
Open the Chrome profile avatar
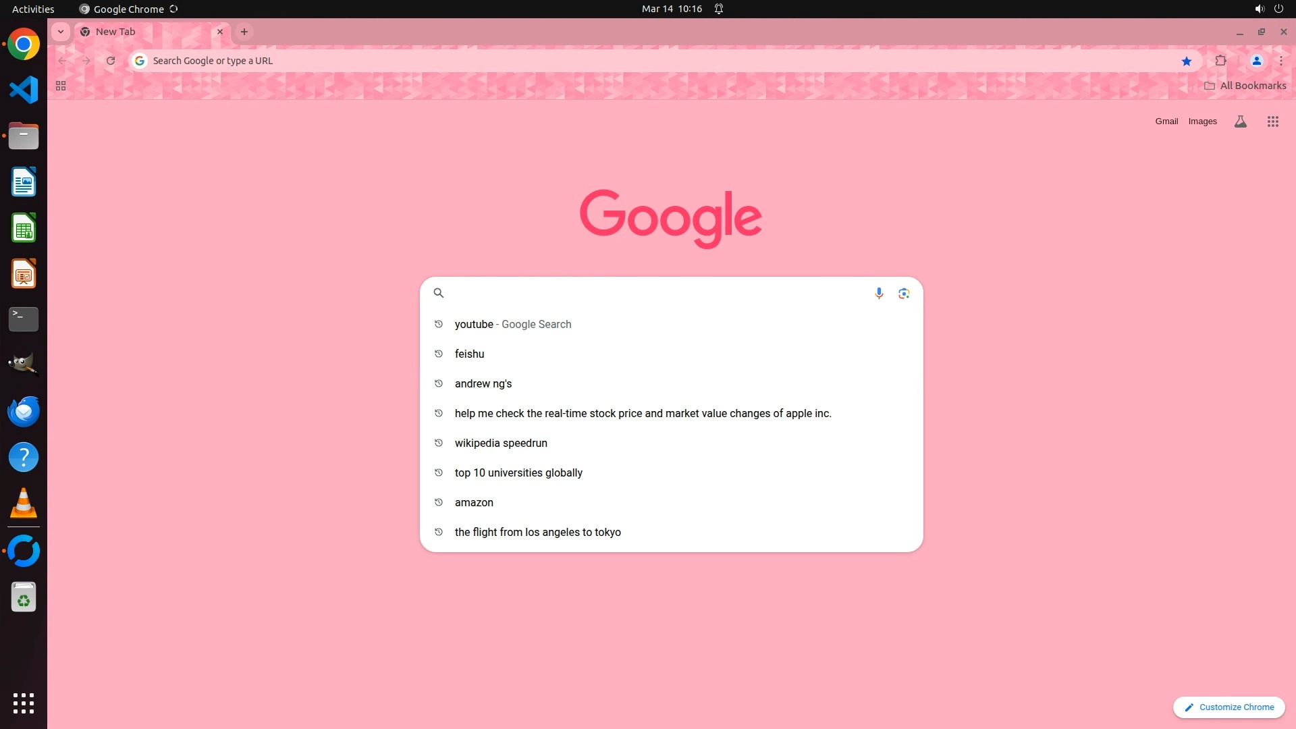1256,61
